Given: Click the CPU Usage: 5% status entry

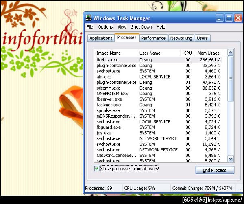Looking at the screenshot, I should click(139, 188).
